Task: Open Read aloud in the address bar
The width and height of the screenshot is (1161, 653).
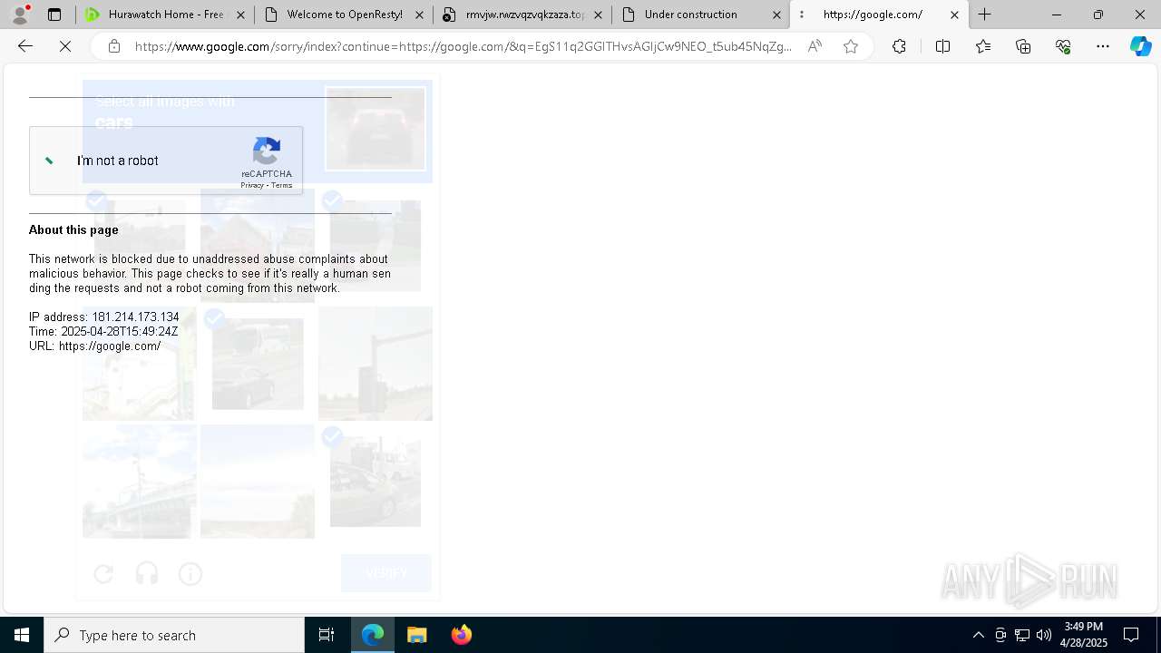Action: (x=815, y=46)
